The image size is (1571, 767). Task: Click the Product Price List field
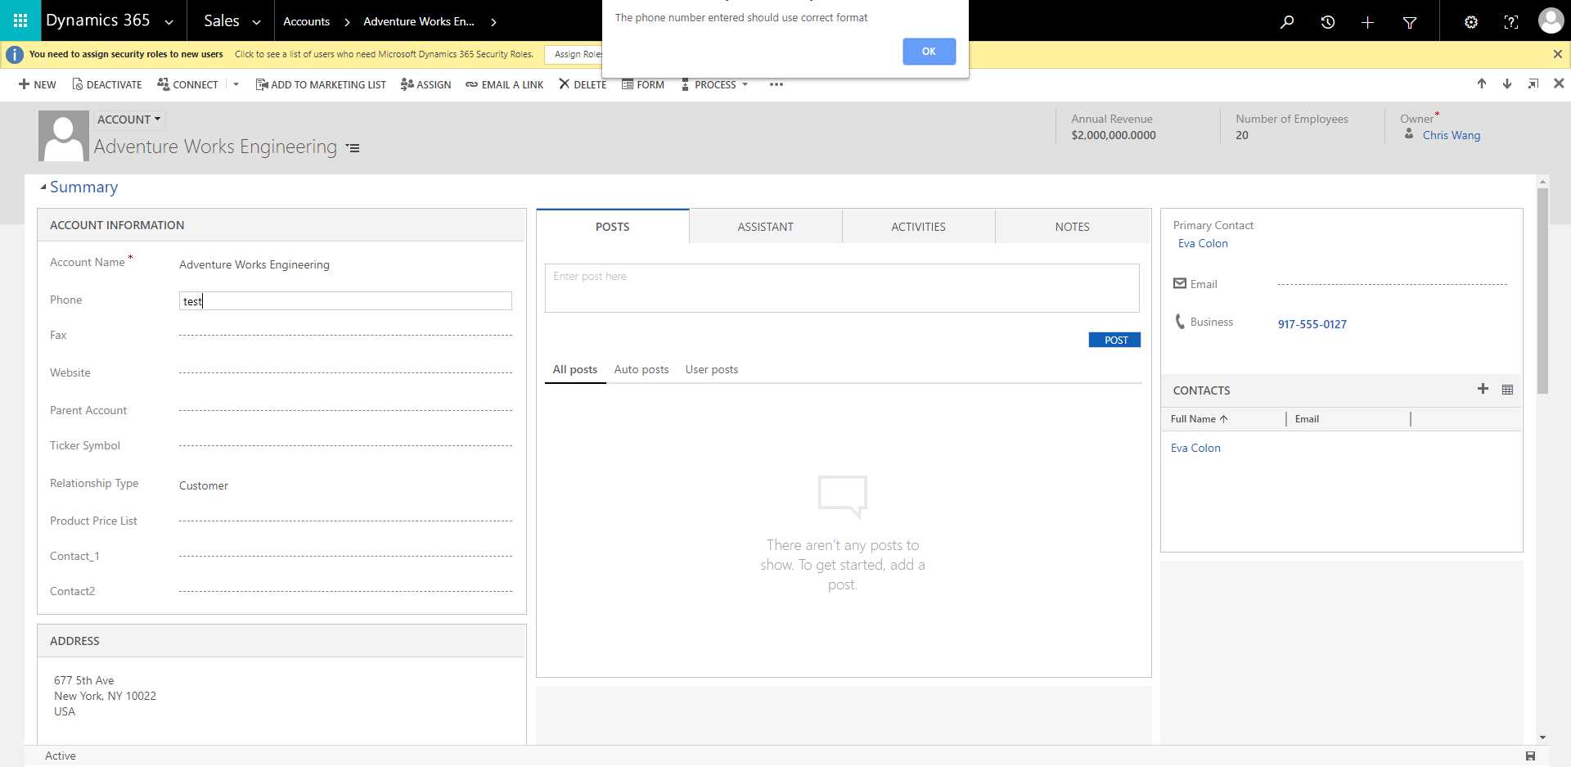pos(345,521)
